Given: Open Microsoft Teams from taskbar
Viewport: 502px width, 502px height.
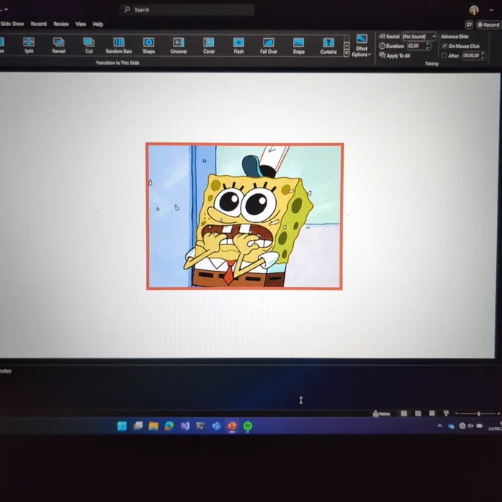Looking at the screenshot, I should [x=216, y=426].
